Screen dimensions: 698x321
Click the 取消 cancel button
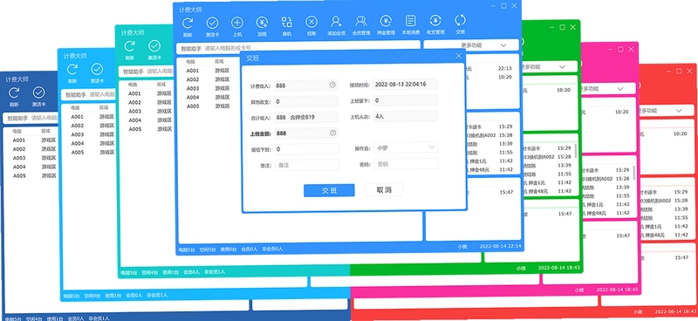coord(384,189)
